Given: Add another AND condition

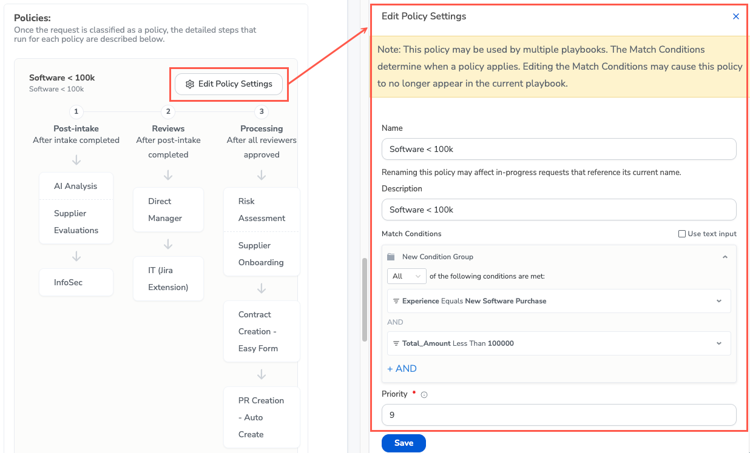Looking at the screenshot, I should (402, 368).
